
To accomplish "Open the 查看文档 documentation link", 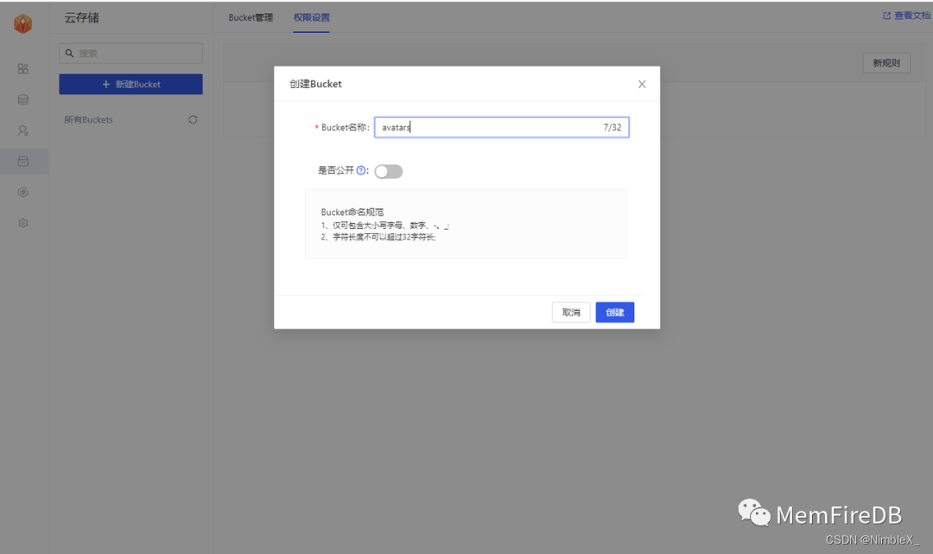I will [x=906, y=15].
